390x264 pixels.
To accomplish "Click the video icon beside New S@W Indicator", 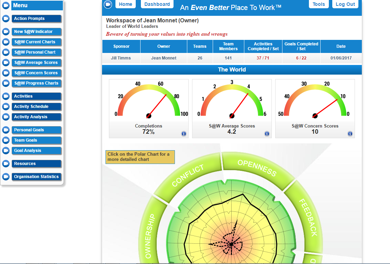I will click(6, 32).
